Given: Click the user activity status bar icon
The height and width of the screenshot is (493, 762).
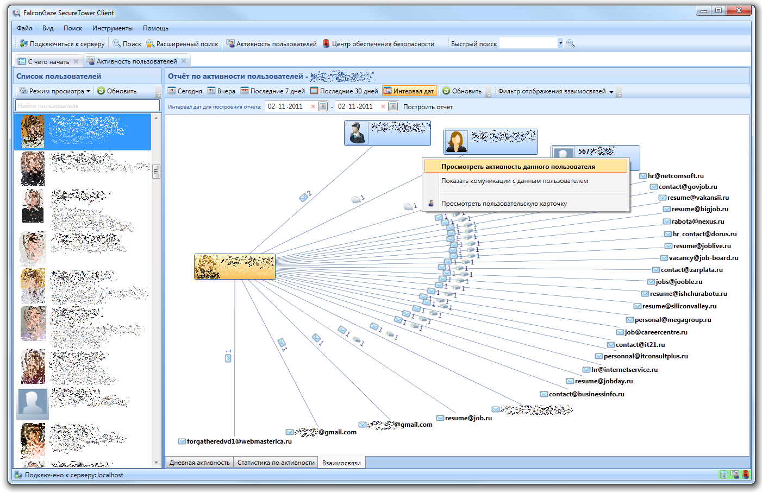Looking at the screenshot, I should [735, 475].
